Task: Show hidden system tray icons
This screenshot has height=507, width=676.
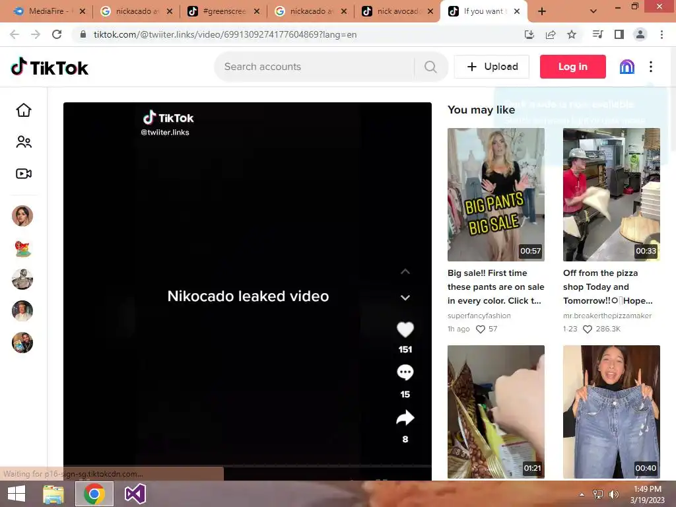Action: [x=582, y=494]
